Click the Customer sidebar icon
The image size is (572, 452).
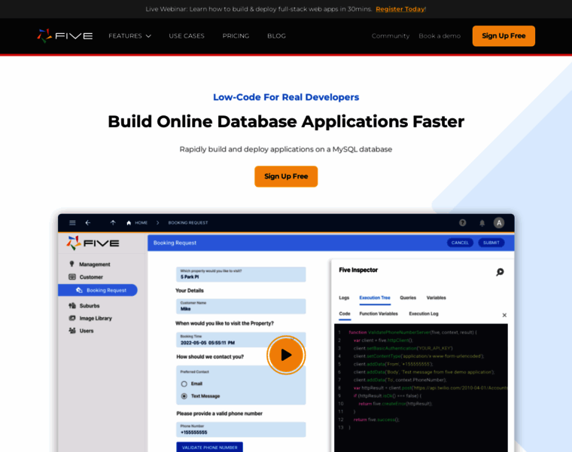(x=72, y=276)
